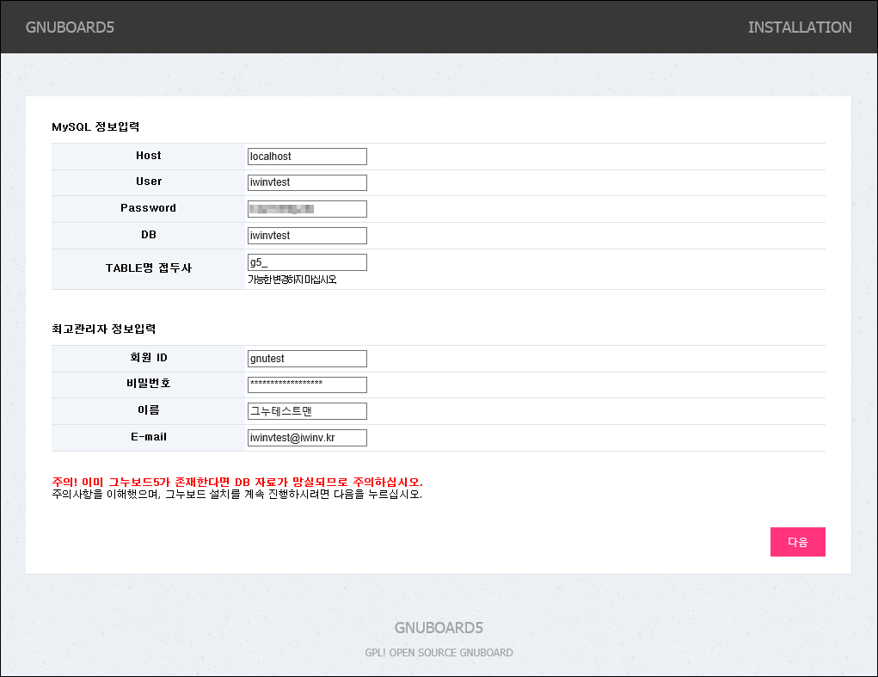Click the INSTALLATION header text

point(800,28)
